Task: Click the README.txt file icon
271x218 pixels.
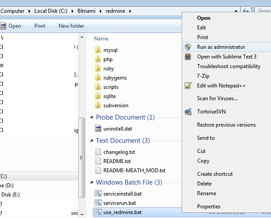Action: click(x=98, y=161)
